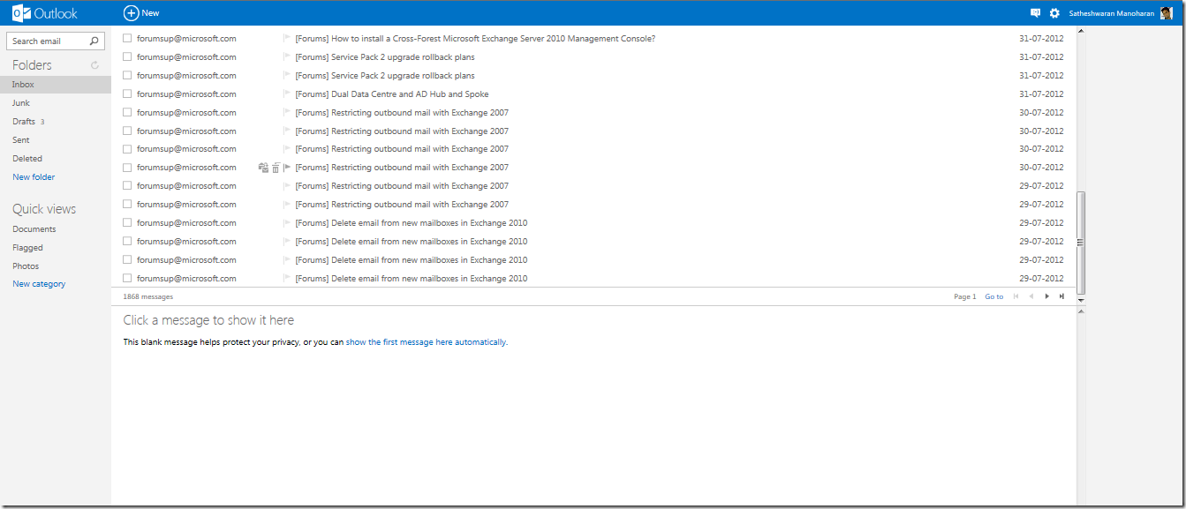Screen dimensions: 1186x509
Task: Click the trash icon on highlighted row
Action: (x=276, y=168)
